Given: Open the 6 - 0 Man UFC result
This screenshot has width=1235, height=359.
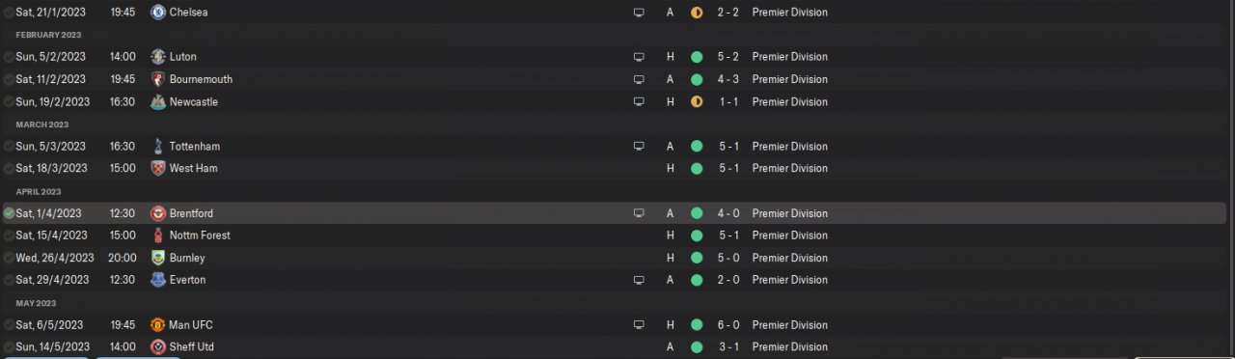Looking at the screenshot, I should pyautogui.click(x=728, y=325).
